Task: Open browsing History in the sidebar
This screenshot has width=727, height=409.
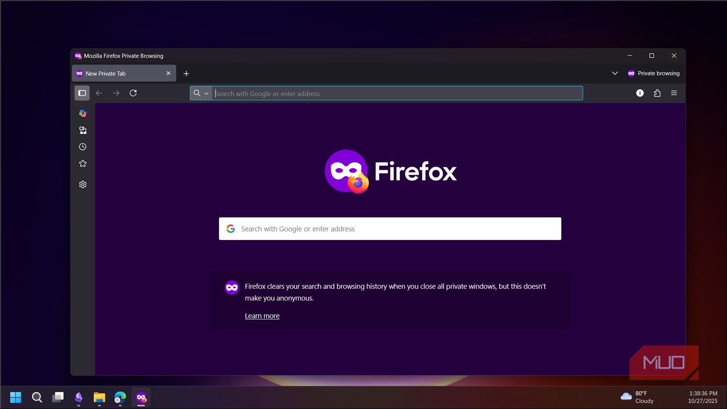Action: point(82,147)
